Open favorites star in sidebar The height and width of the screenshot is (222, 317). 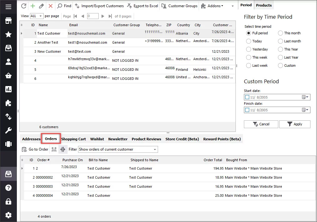click(x=8, y=34)
